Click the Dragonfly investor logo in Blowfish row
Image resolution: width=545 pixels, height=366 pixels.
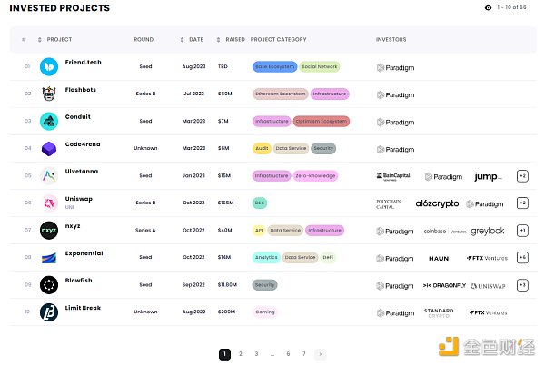coord(444,285)
